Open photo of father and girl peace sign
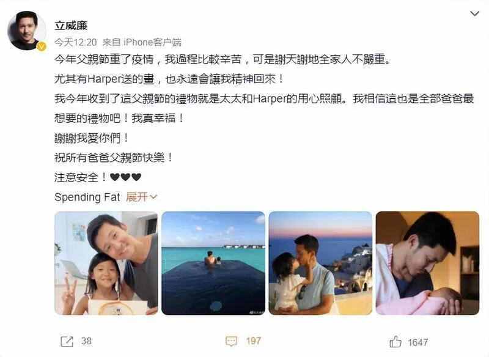489x357 pixels. tap(106, 263)
